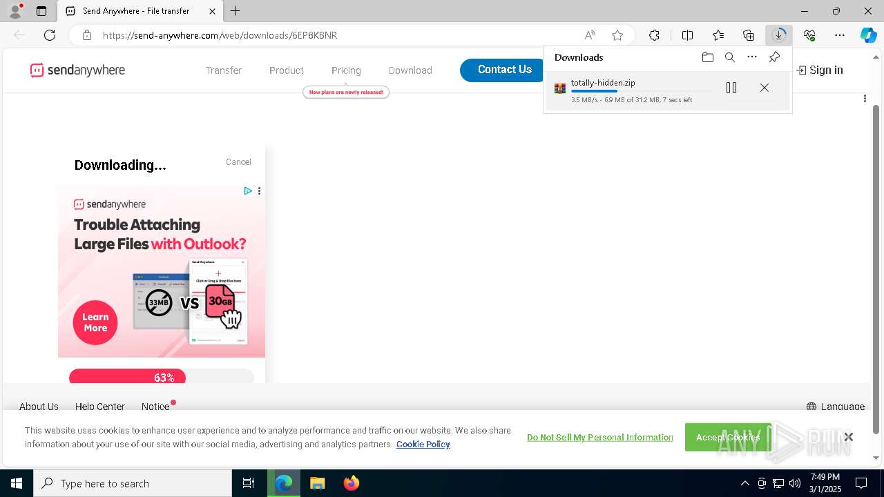Add this page to favorites

[x=617, y=35]
